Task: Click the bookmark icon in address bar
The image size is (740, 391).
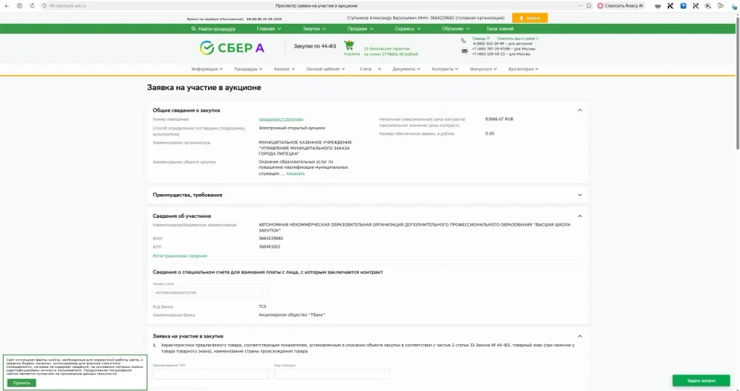Action: [588, 6]
